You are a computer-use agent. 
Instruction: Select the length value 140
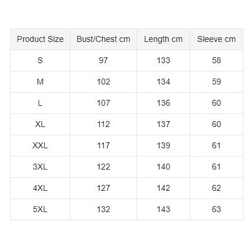click(x=163, y=167)
